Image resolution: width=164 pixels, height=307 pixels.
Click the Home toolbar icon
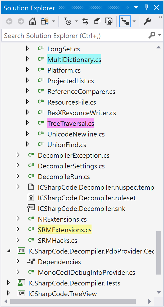pyautogui.click(x=32, y=21)
